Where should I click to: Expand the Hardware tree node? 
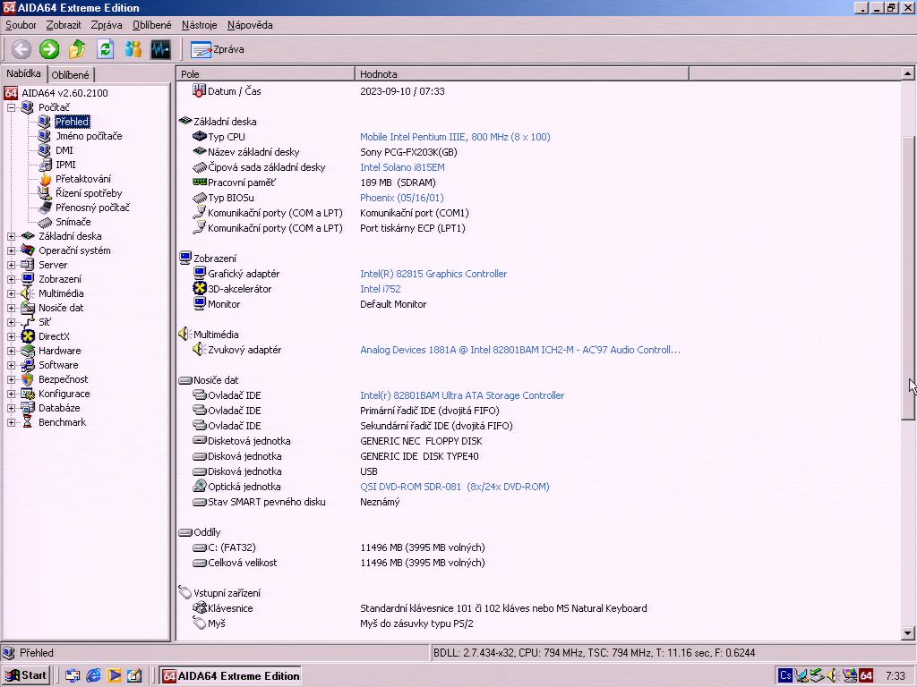click(x=11, y=351)
